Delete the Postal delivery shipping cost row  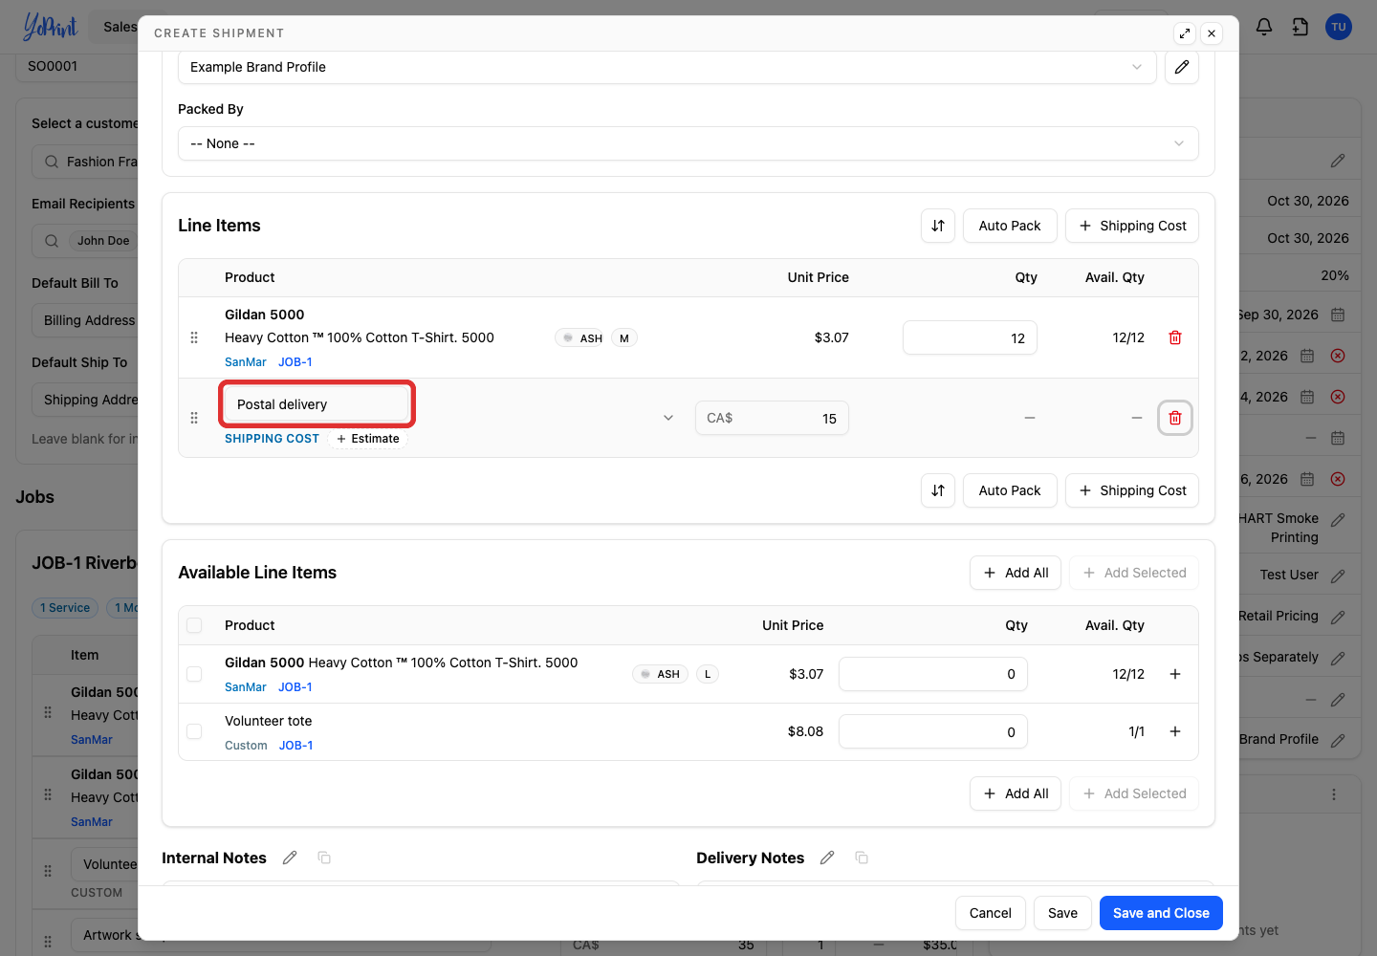[1175, 418]
